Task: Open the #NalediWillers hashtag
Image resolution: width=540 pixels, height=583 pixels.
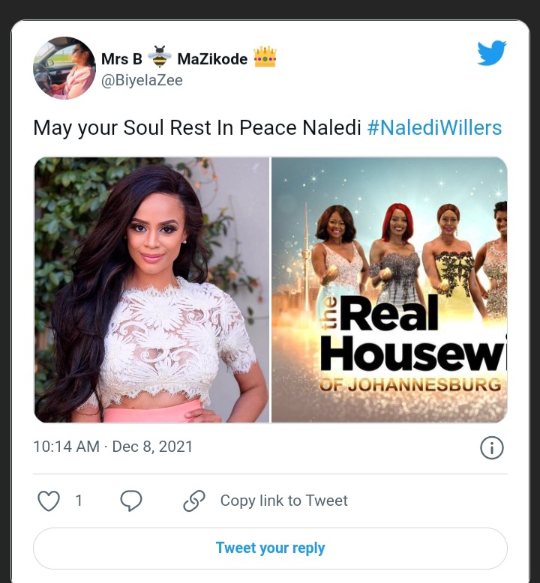Action: click(434, 128)
